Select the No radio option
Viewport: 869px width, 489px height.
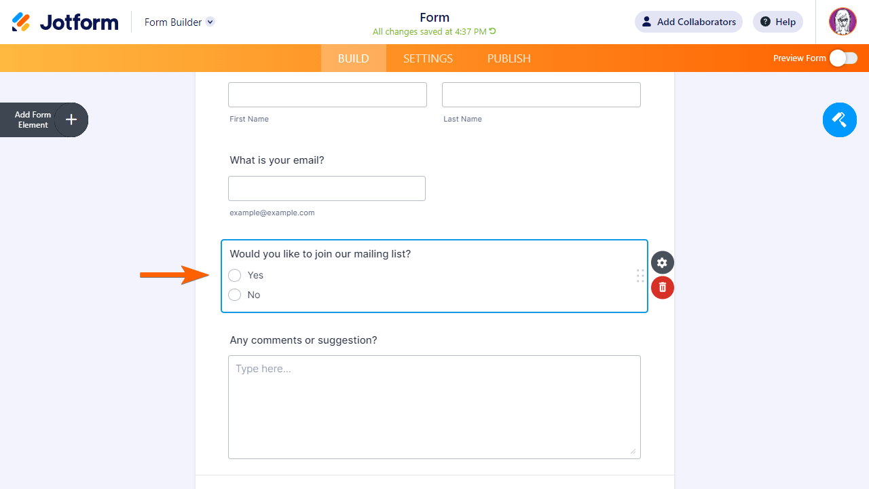tap(235, 295)
